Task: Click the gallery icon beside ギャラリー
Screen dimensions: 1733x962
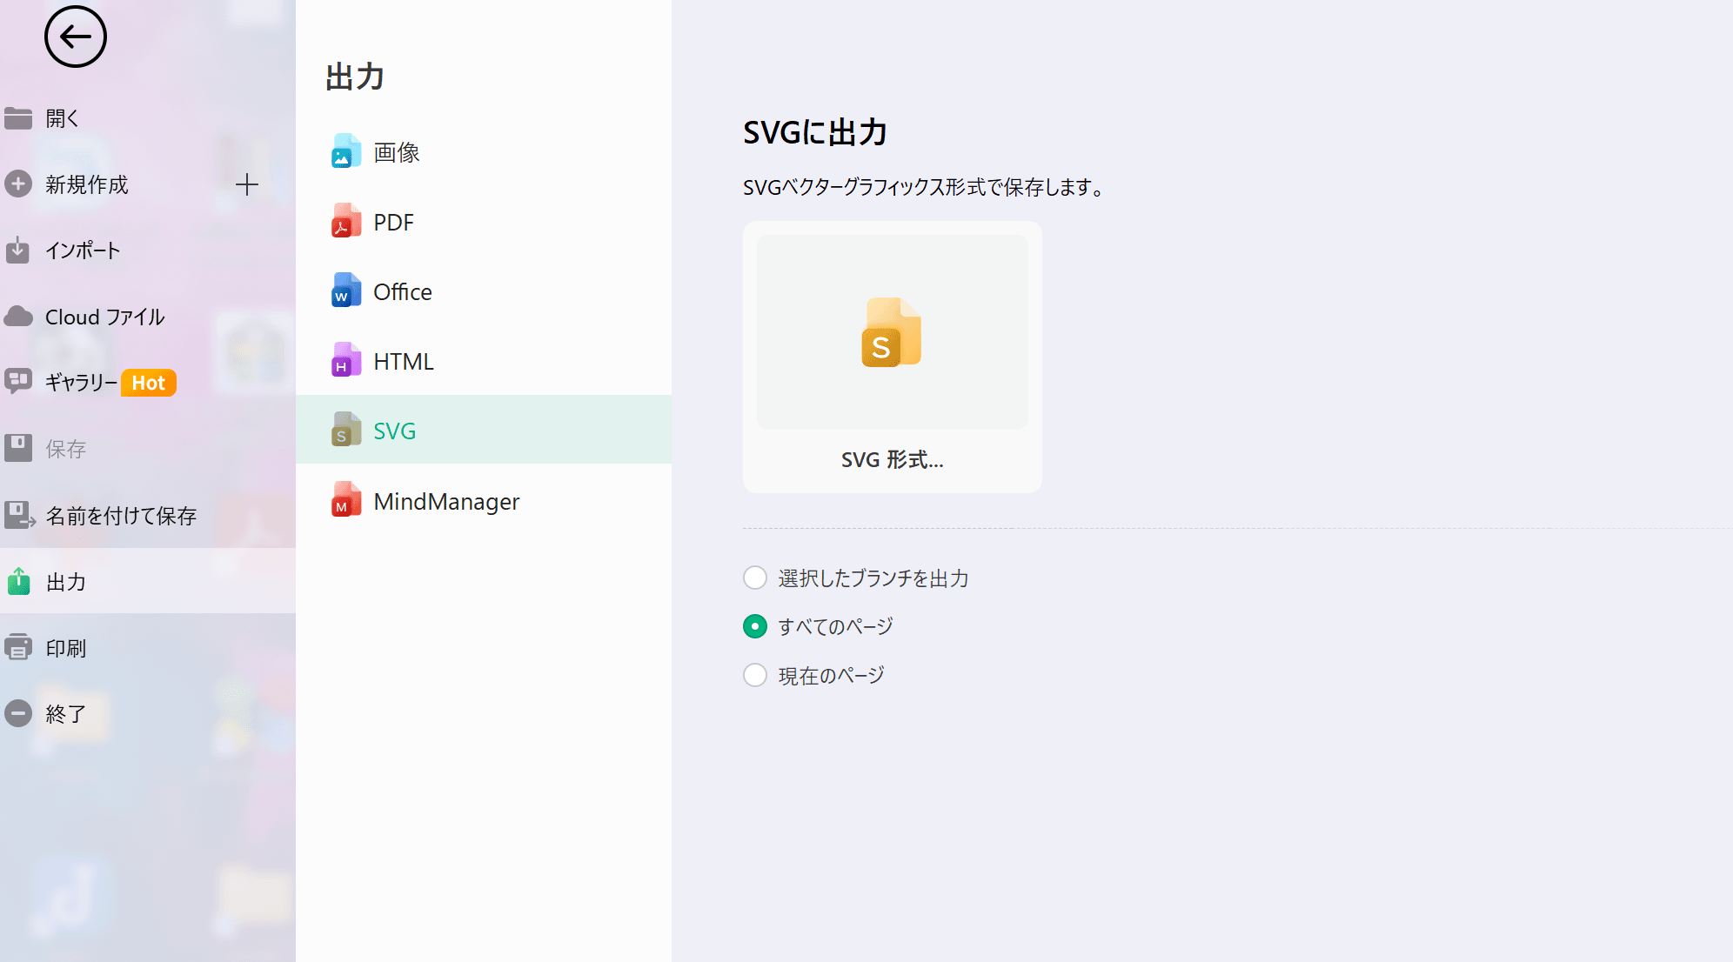Action: pyautogui.click(x=18, y=382)
